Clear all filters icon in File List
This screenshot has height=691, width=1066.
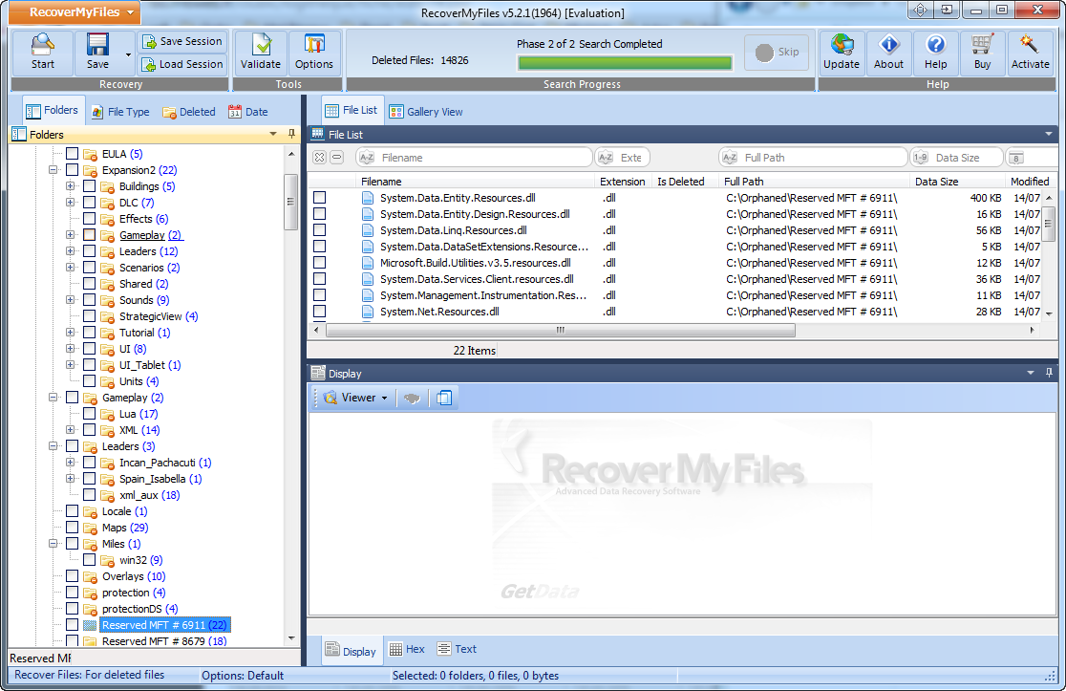[320, 157]
